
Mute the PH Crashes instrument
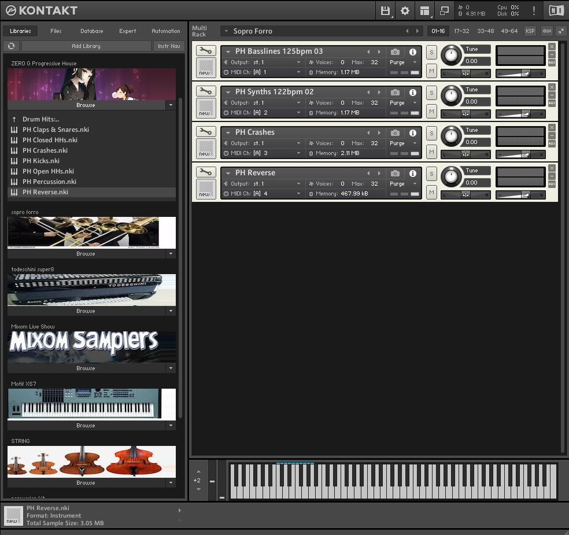(431, 152)
